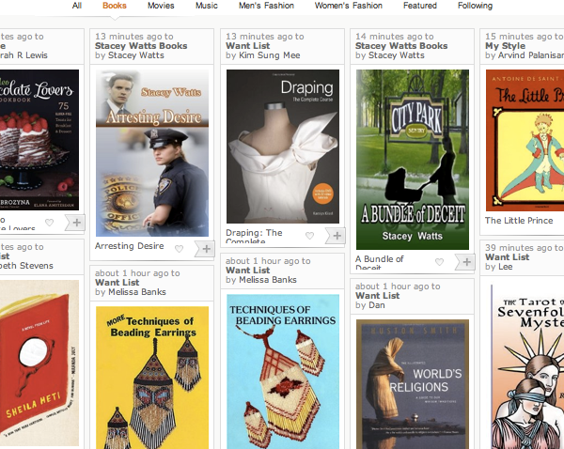Add Arresting Desire using the plus icon
The width and height of the screenshot is (564, 449).
(206, 248)
